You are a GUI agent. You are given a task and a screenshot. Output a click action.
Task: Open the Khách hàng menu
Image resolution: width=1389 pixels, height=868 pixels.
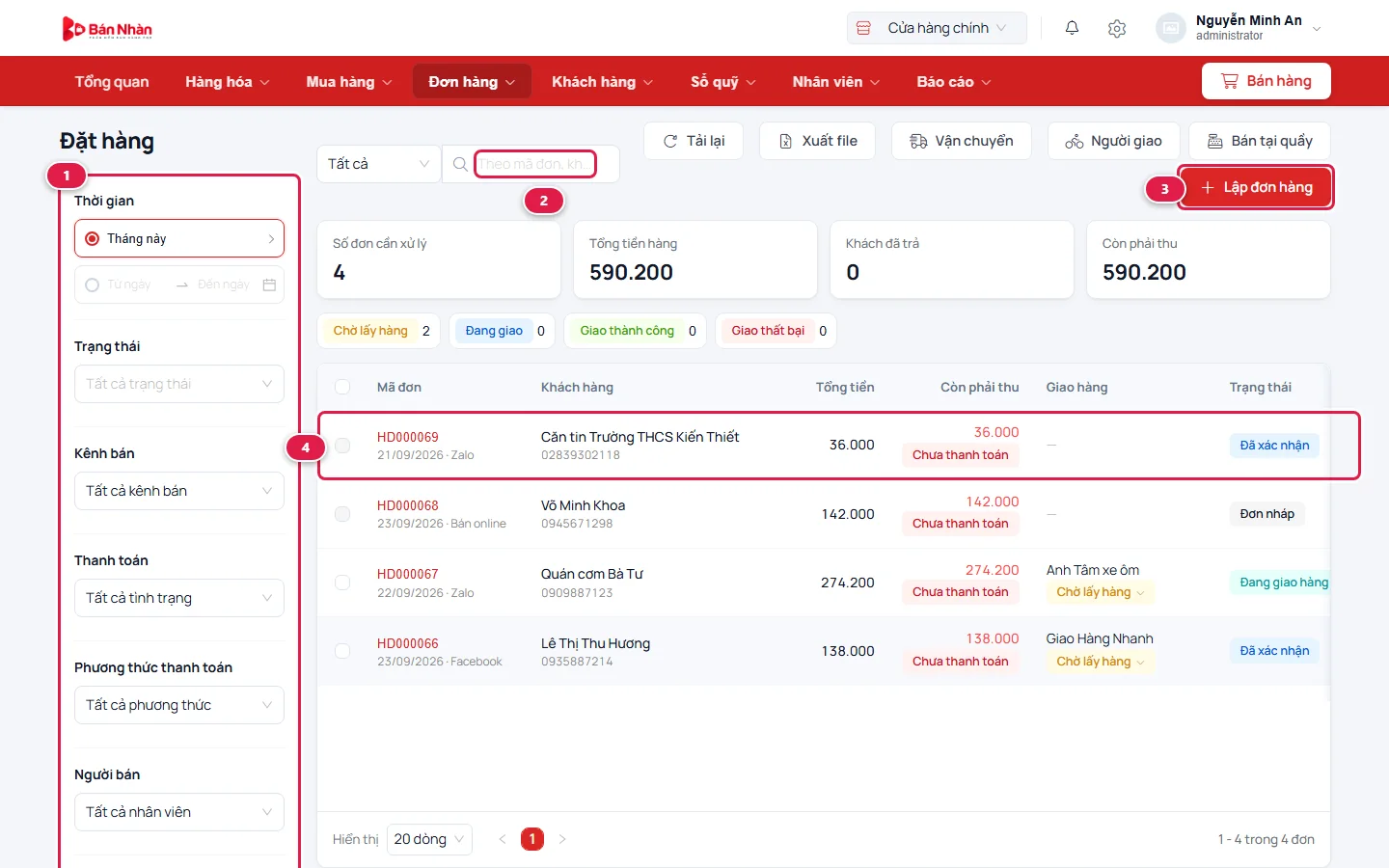[603, 82]
